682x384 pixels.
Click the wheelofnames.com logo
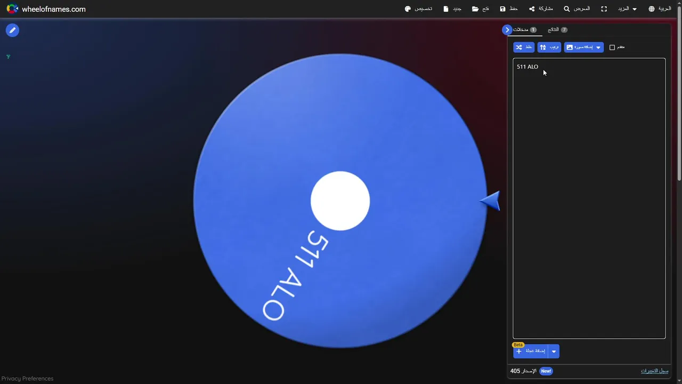pyautogui.click(x=45, y=9)
